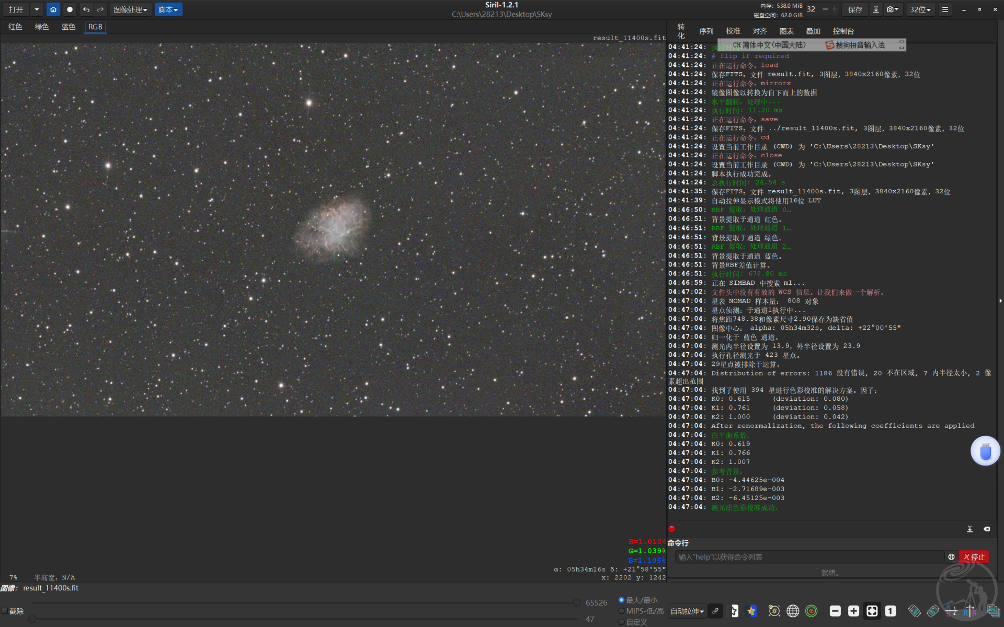Rotate image clockwise icon
The width and height of the screenshot is (1004, 627).
coord(933,611)
